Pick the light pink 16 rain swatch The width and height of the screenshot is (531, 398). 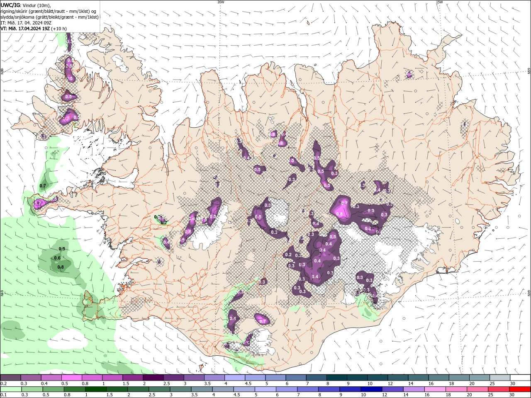pyautogui.click(x=435, y=389)
